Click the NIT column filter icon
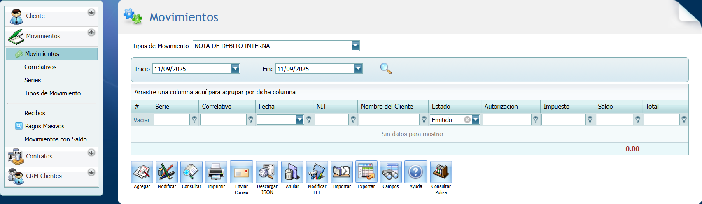This screenshot has width=702, height=204. point(353,120)
